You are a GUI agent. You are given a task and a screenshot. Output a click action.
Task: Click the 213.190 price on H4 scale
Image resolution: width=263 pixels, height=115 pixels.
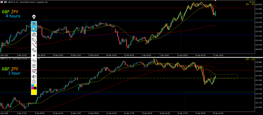point(259,22)
